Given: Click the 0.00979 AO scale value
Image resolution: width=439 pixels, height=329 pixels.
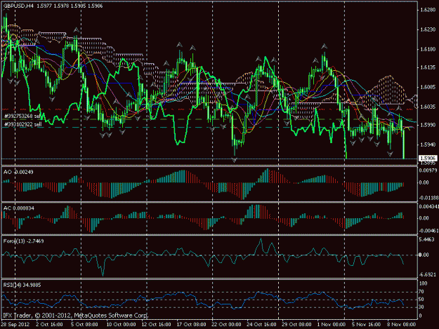Looking at the screenshot, I should pyautogui.click(x=428, y=170).
